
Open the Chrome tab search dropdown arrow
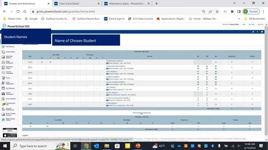tap(234, 3)
